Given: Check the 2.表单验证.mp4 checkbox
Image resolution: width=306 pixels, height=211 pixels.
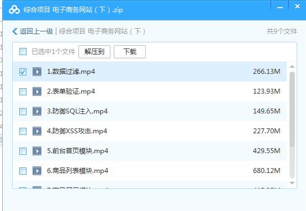Looking at the screenshot, I should 23,91.
